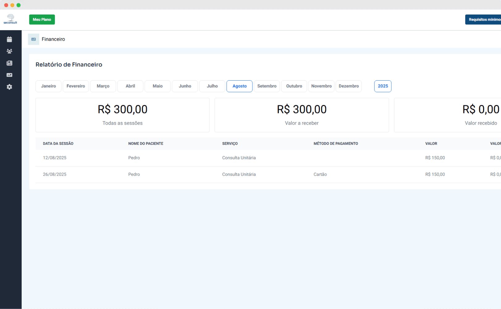The image size is (501, 309).
Task: Select the Dezembro month tab
Action: (349, 86)
